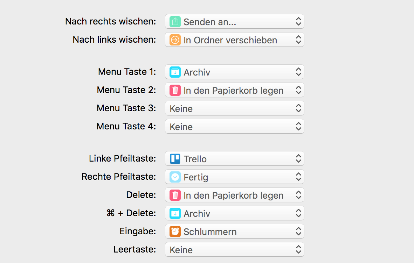The width and height of the screenshot is (414, 263).
Task: Click the ⌘ + Delete label
Action: [131, 213]
